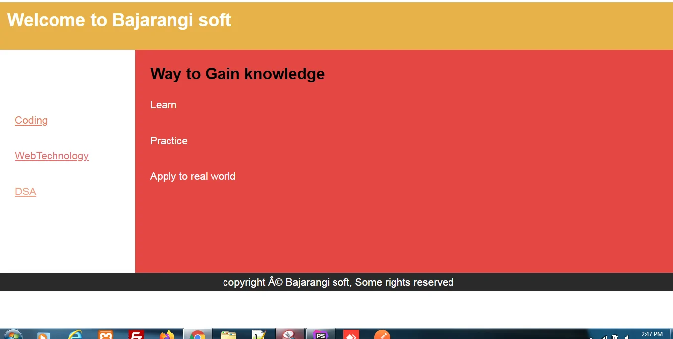Open the WebTechnology sidebar link
Image resolution: width=673 pixels, height=339 pixels.
[52, 156]
